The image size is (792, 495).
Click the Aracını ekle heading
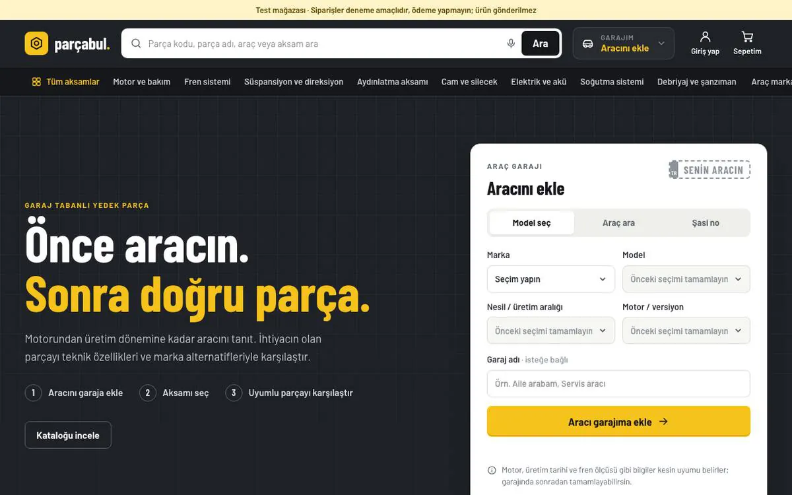pos(526,189)
